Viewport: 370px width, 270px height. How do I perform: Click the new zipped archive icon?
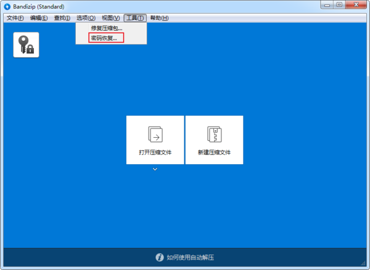coord(214,135)
